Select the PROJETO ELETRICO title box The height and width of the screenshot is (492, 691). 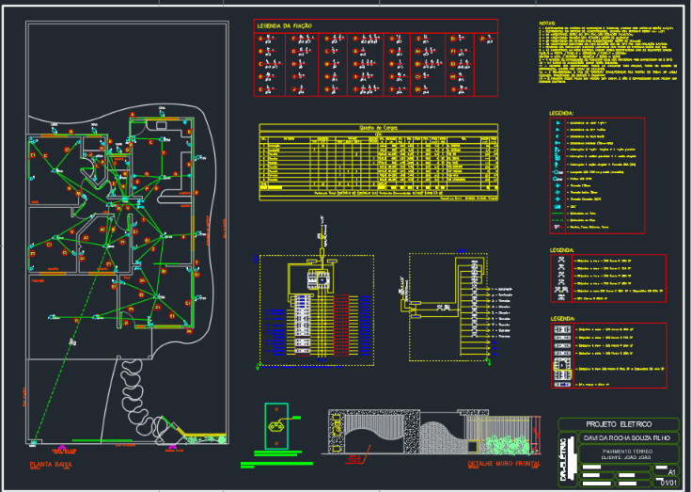point(619,424)
